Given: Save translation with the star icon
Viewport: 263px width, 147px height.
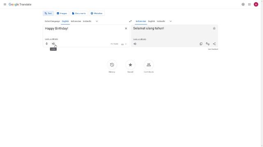Looking at the screenshot, I should tap(214, 28).
